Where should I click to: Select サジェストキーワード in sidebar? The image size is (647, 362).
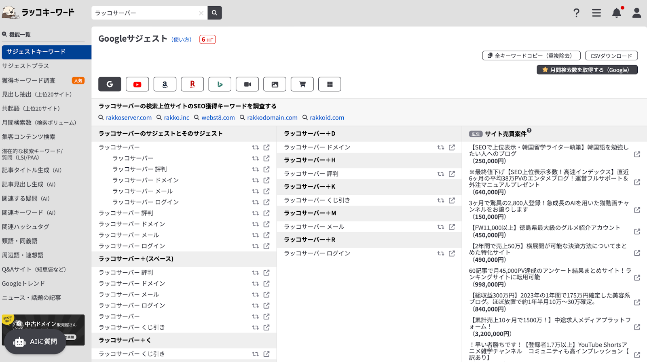pos(47,52)
